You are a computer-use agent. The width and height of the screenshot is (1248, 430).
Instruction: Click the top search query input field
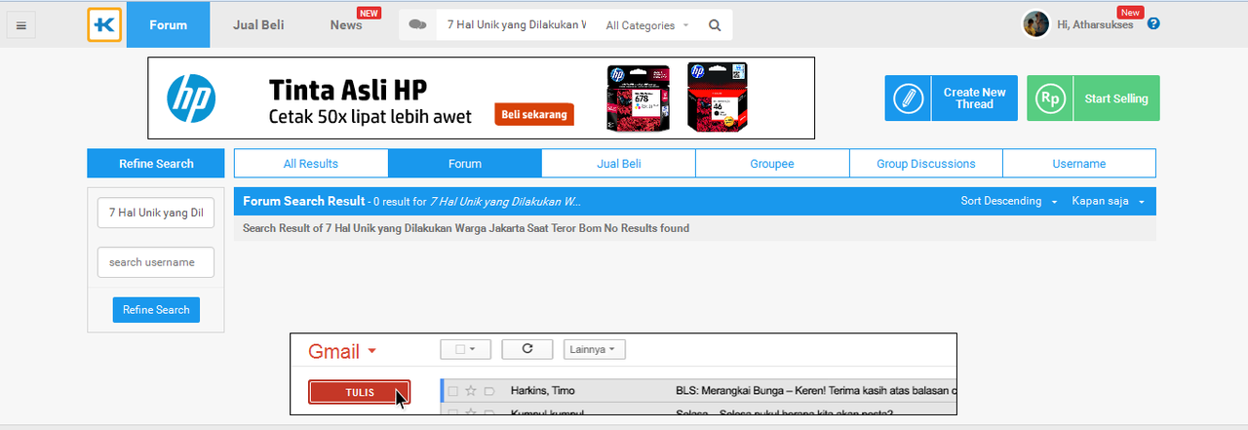(517, 25)
